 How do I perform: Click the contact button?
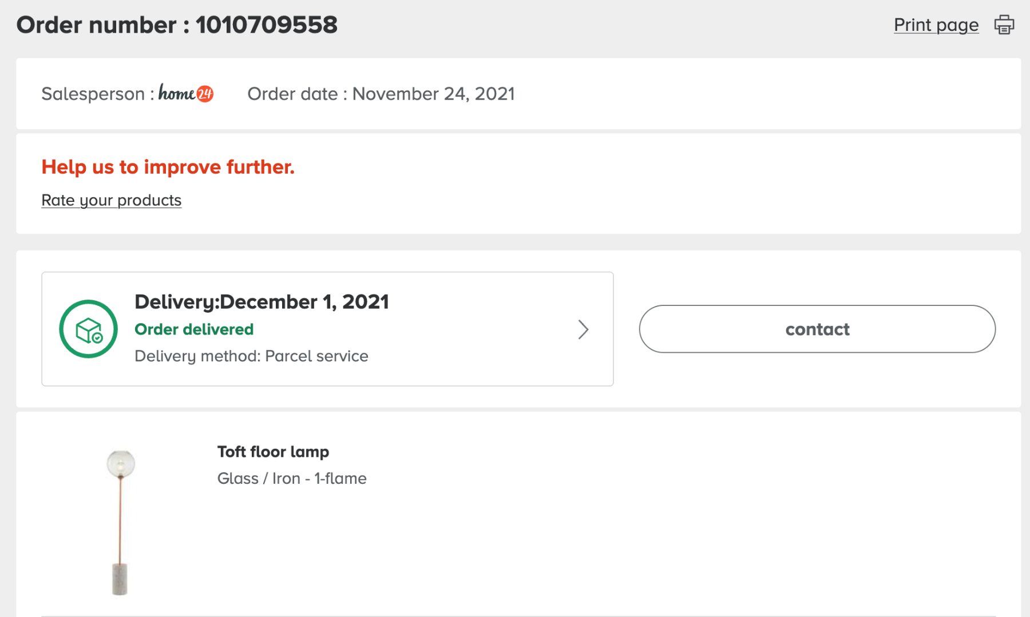point(817,329)
